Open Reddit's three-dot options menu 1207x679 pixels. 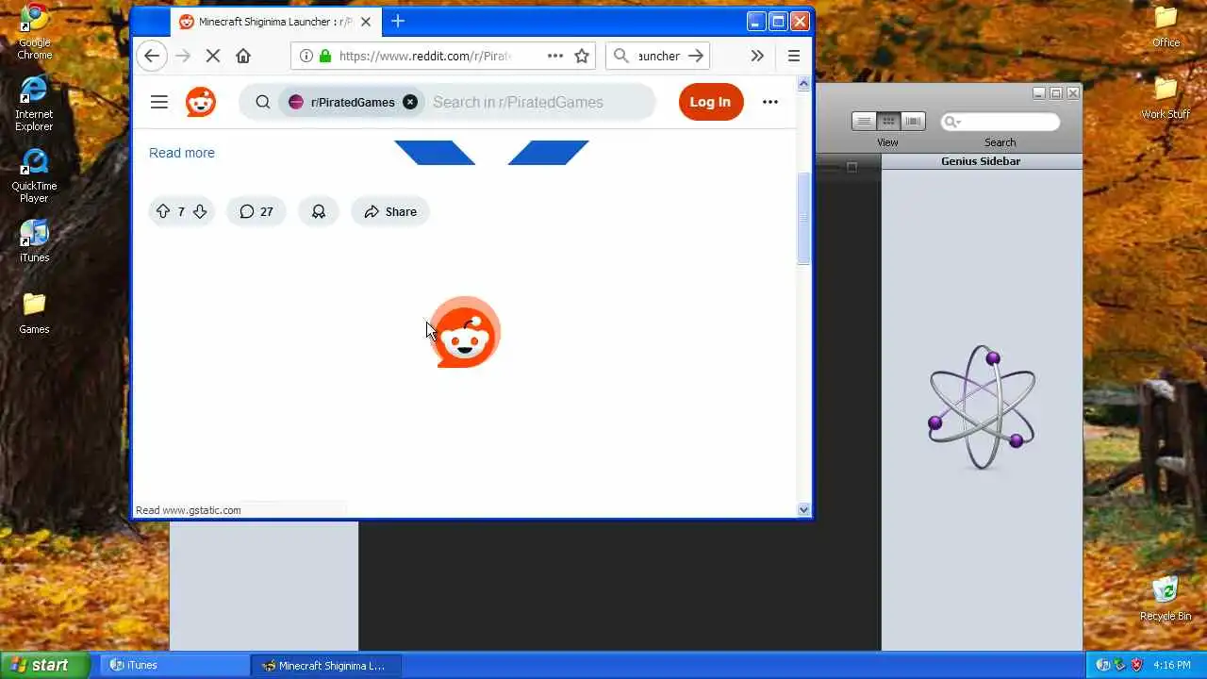[x=770, y=102]
